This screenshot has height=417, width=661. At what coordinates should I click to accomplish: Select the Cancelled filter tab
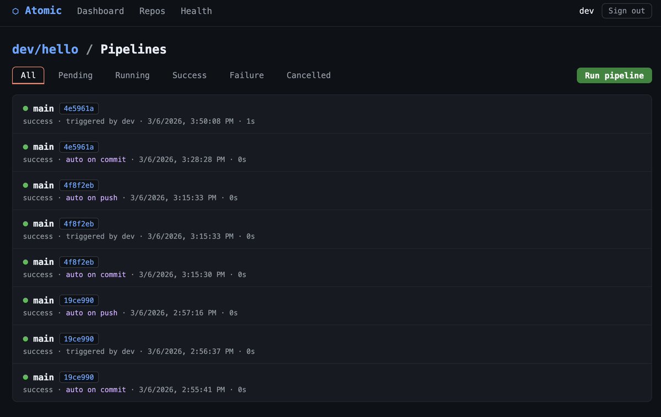click(308, 75)
